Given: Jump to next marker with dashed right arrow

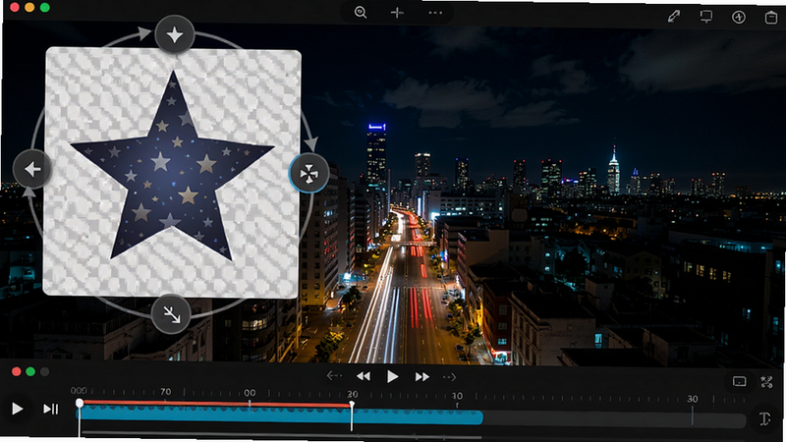Looking at the screenshot, I should pos(449,376).
